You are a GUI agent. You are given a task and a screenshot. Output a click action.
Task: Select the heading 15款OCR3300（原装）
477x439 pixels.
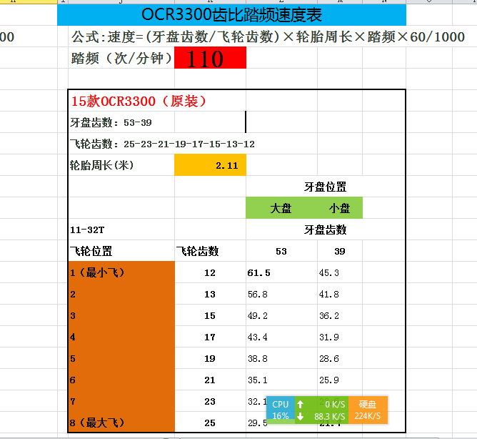coord(139,102)
